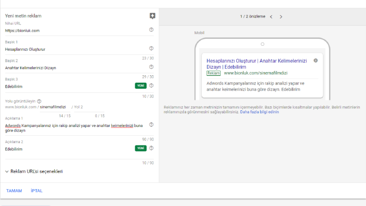This screenshot has width=366, height=206.
Task: Click the info icon in mobile ad preview
Action: [316, 61]
